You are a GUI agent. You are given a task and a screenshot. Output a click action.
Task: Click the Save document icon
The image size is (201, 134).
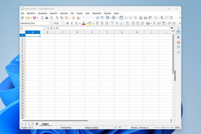click(34, 18)
